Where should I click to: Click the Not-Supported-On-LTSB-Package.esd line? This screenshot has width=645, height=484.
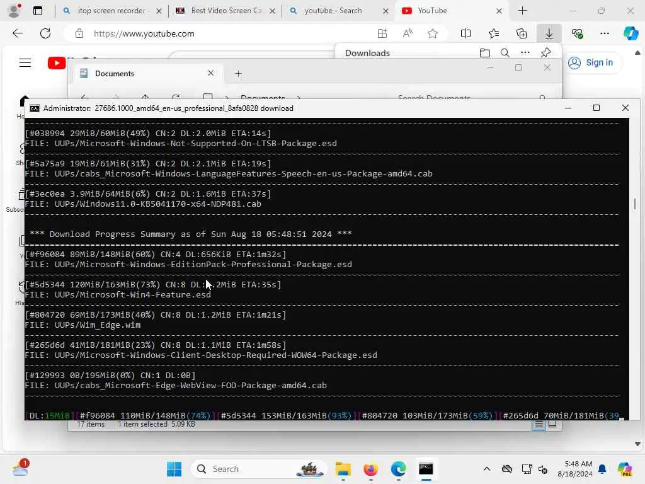pos(181,144)
